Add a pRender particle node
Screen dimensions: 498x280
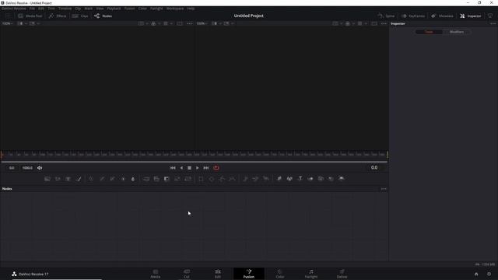(266, 179)
